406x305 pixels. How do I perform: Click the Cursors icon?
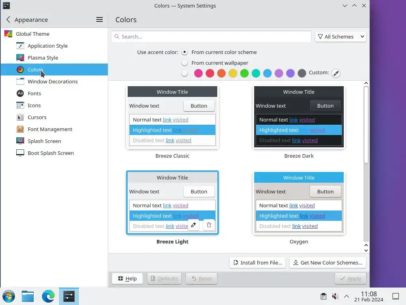pos(20,117)
